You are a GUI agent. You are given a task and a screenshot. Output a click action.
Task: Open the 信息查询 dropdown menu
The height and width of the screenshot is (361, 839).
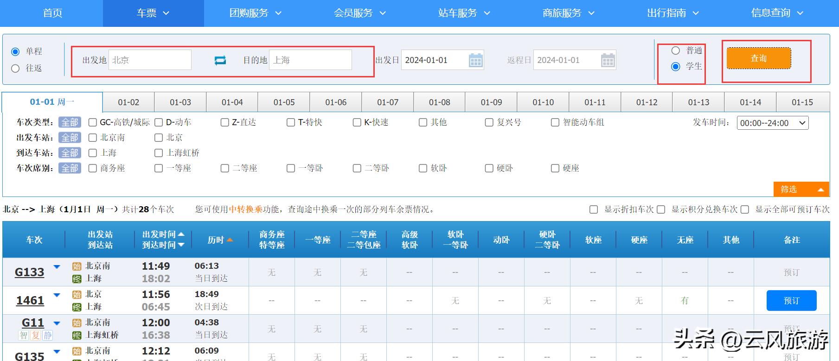tap(777, 13)
